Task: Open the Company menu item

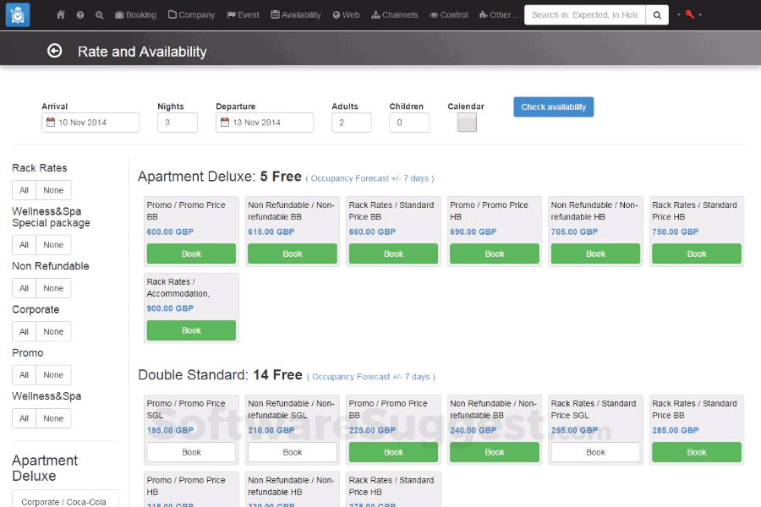Action: click(x=191, y=15)
